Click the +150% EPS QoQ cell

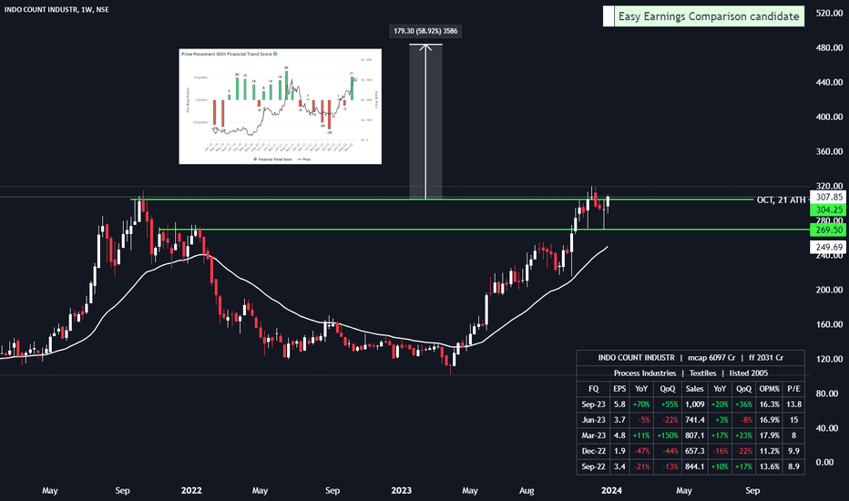(x=668, y=435)
